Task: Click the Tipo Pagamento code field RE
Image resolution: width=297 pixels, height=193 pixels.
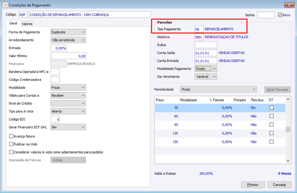Action: [x=199, y=29]
